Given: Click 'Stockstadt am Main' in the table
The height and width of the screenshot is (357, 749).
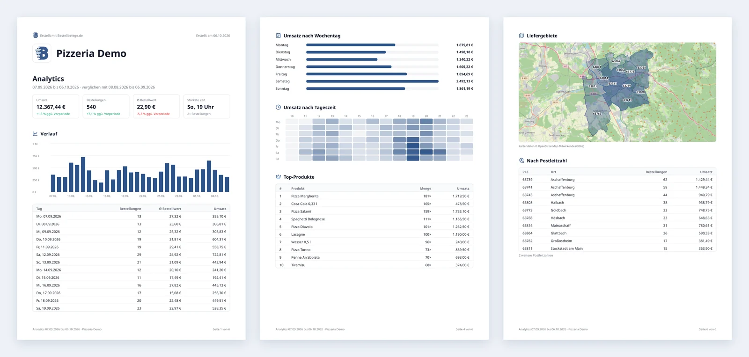Looking at the screenshot, I should 567,248.
